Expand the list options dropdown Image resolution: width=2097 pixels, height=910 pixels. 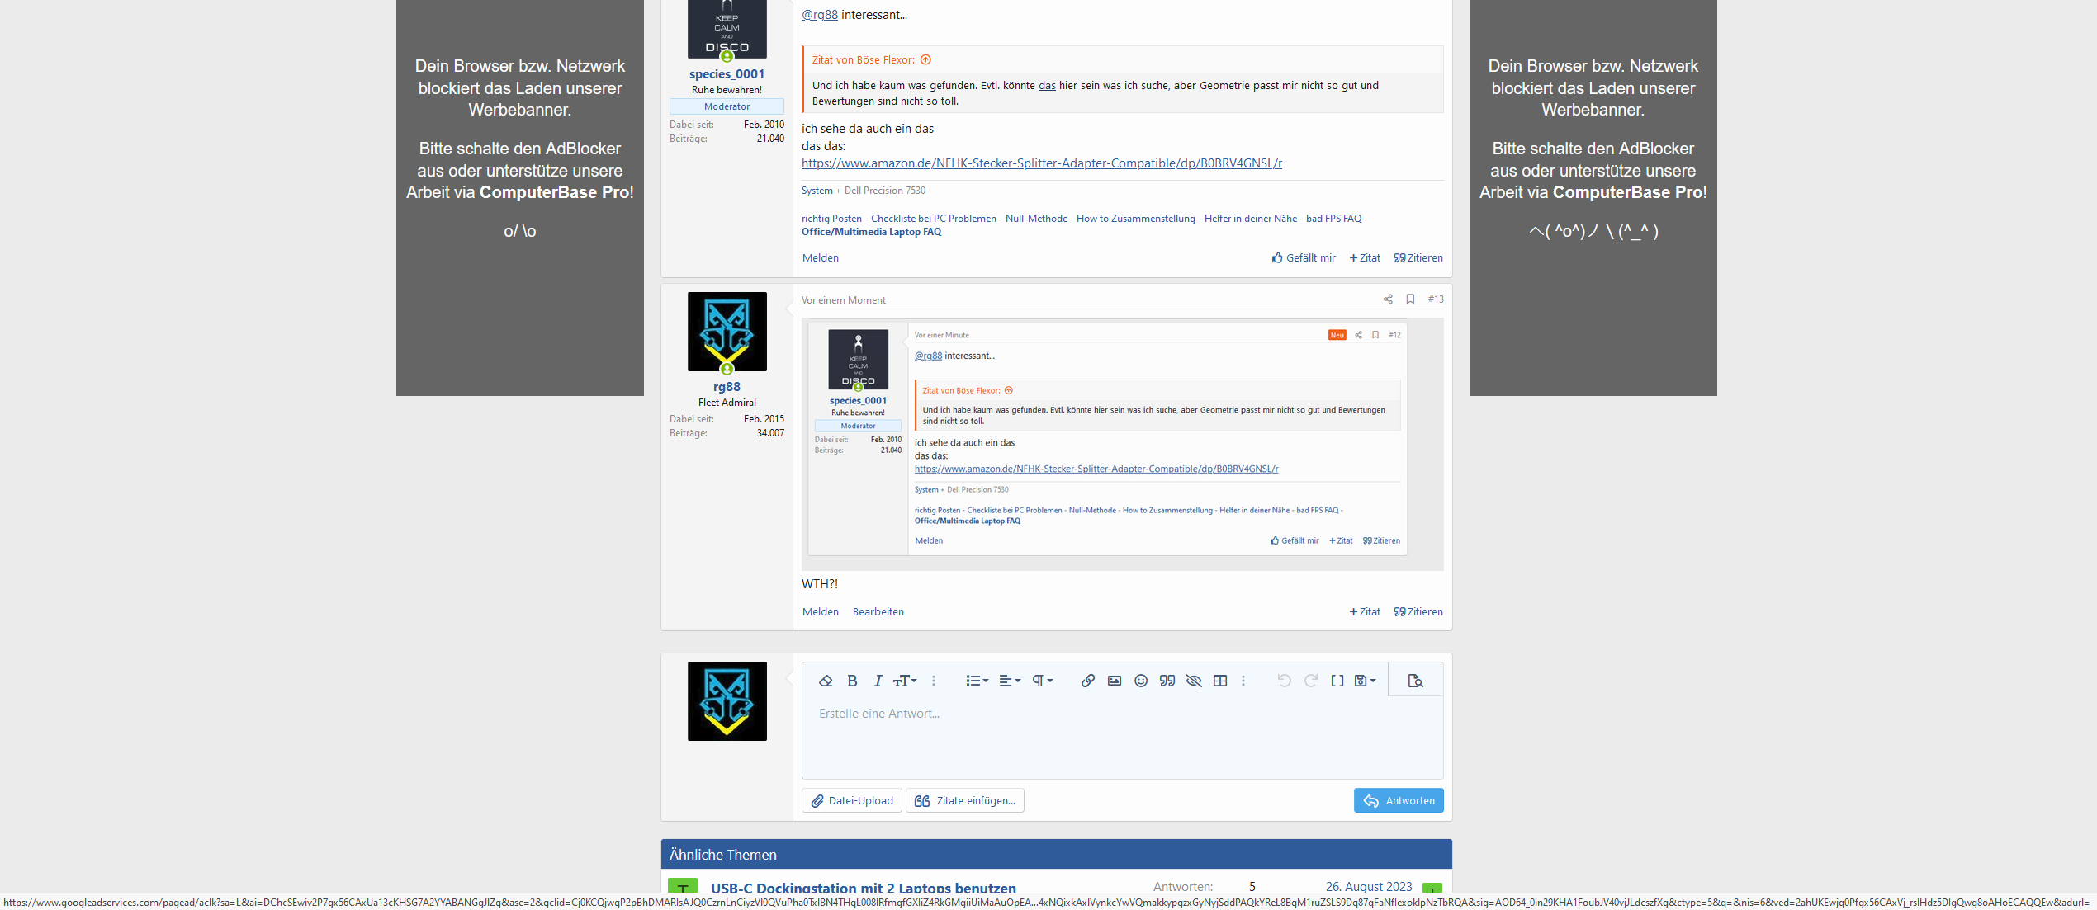(977, 681)
